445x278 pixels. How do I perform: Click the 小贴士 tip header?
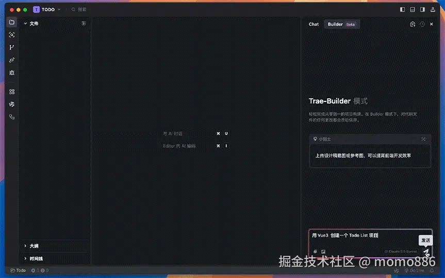[370, 139]
